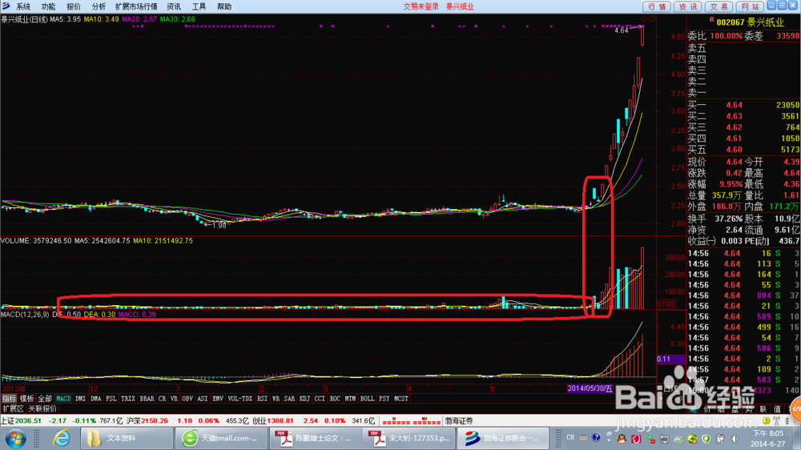Open the 分析 menu
The height and width of the screenshot is (450, 801).
click(99, 6)
